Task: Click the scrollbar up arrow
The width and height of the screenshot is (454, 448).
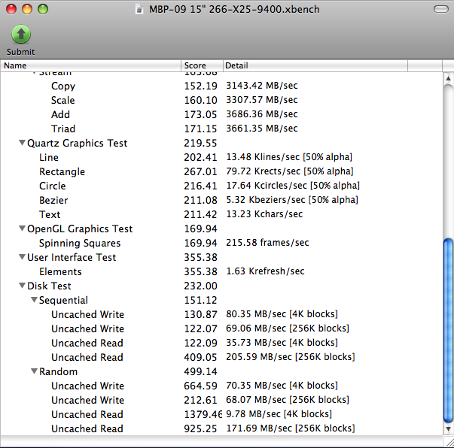Action: point(448,78)
